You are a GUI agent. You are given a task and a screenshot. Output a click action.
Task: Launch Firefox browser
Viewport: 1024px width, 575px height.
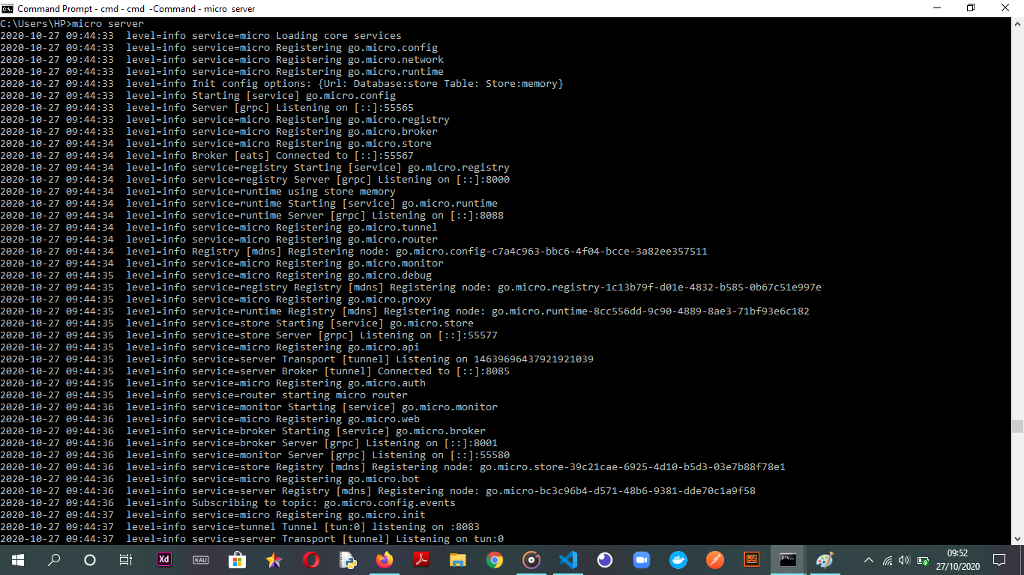384,560
